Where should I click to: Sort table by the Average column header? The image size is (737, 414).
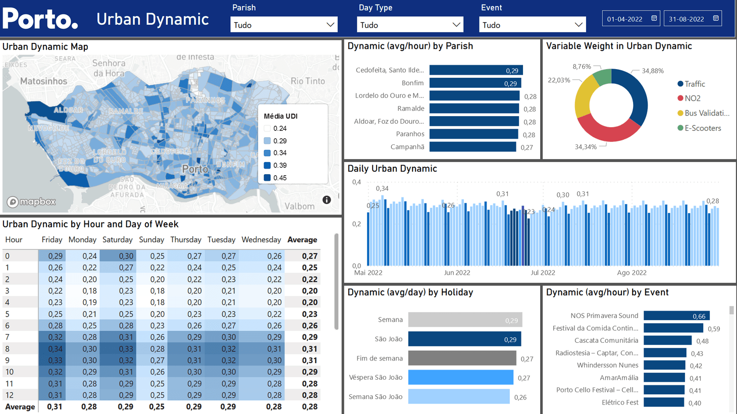(x=302, y=240)
